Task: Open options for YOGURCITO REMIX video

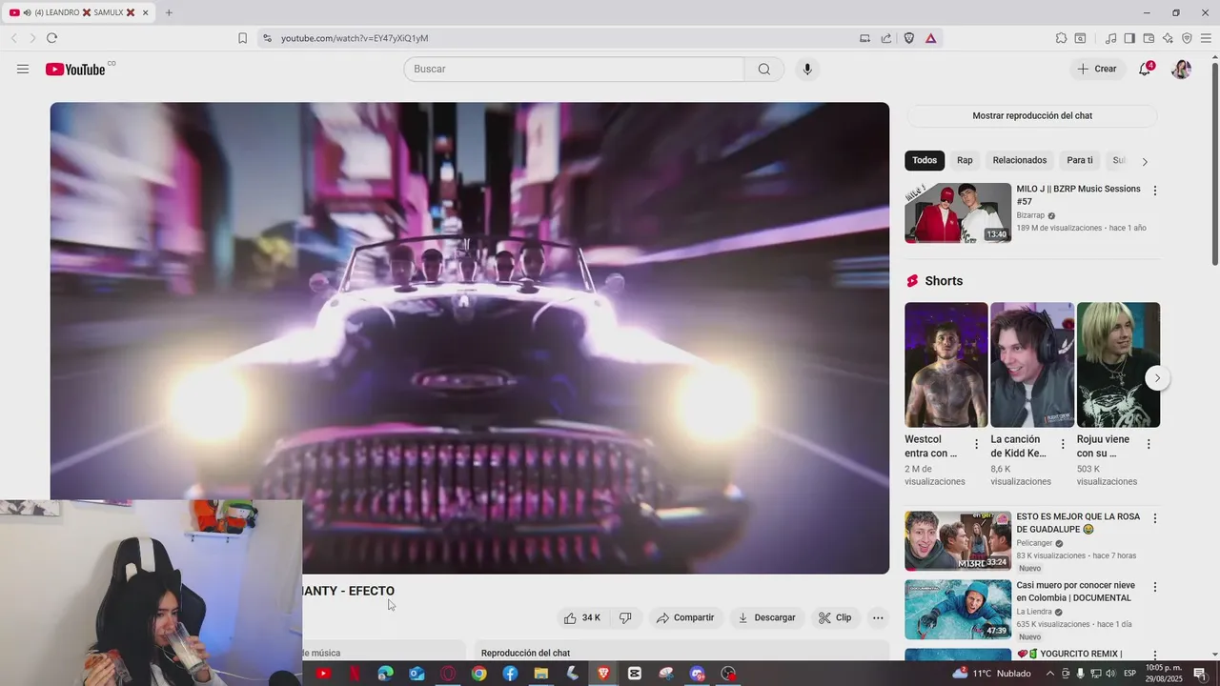Action: 1154,655
